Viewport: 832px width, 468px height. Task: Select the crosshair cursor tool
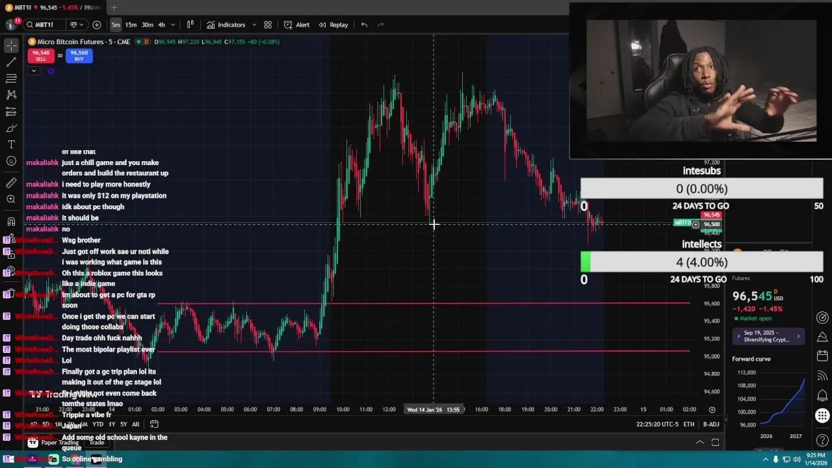pos(11,45)
